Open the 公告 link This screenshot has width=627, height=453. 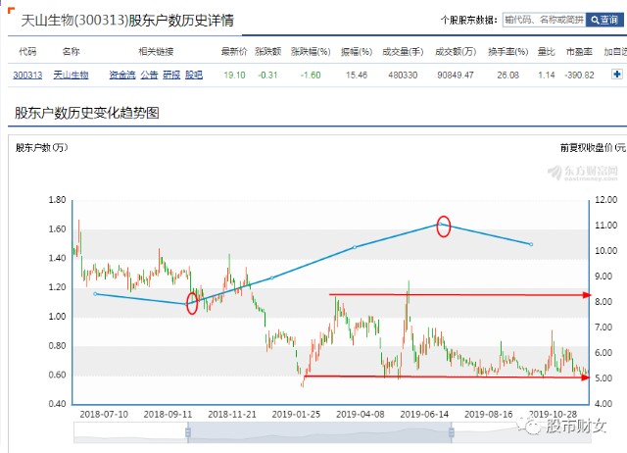[149, 75]
